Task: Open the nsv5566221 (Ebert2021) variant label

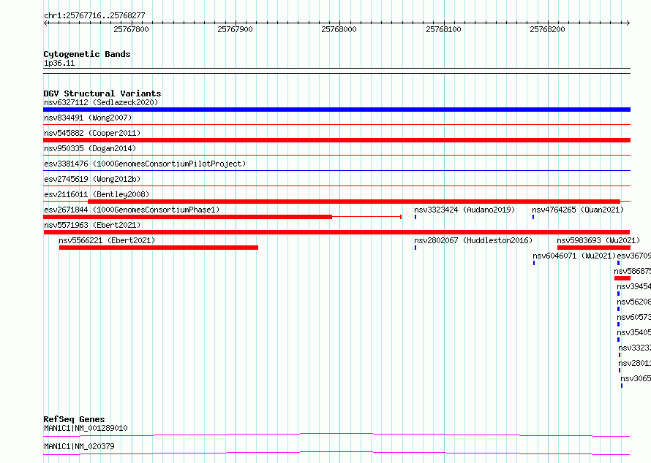Action: tap(107, 240)
